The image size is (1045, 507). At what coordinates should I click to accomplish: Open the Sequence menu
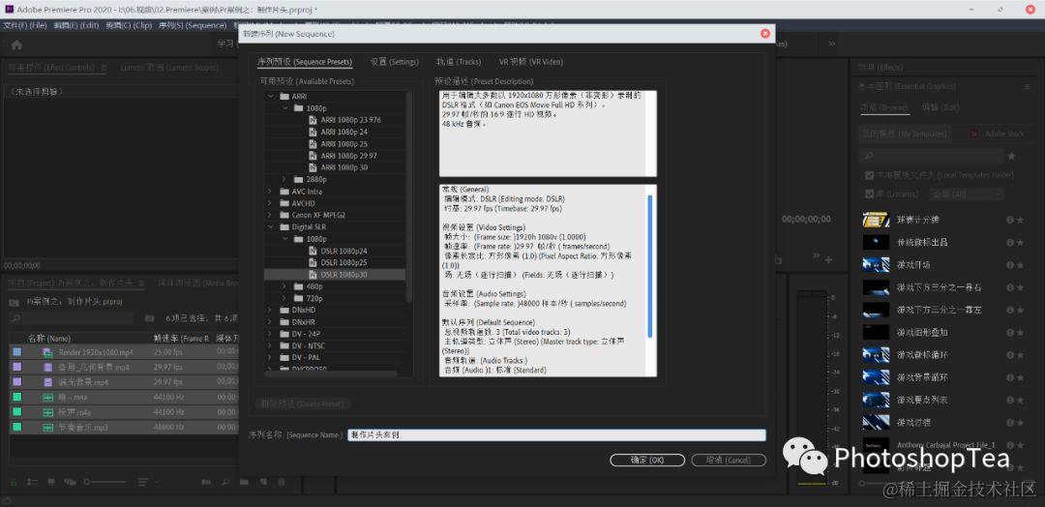coord(192,25)
